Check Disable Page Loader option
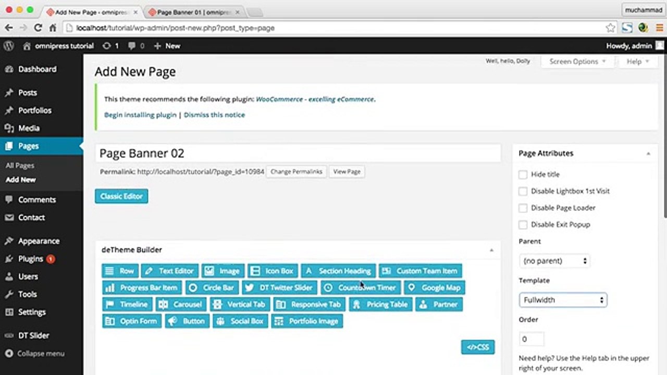The width and height of the screenshot is (667, 375). tap(523, 208)
